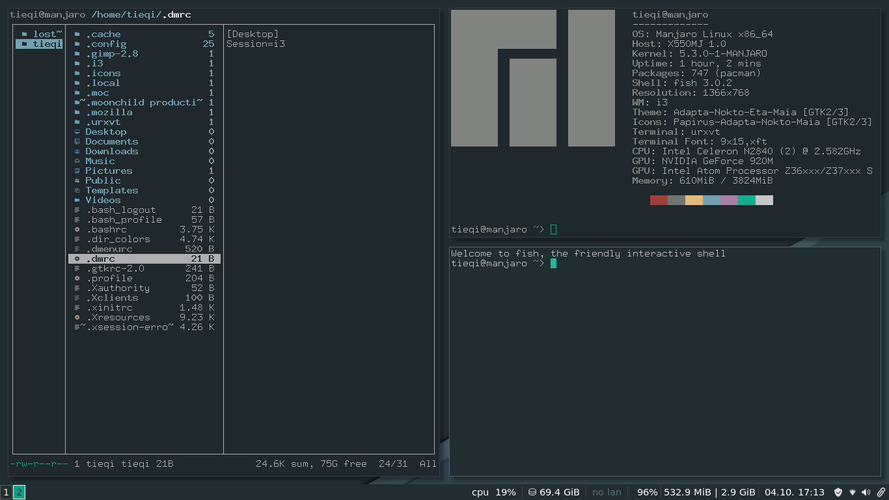This screenshot has width=889, height=500.
Task: Click the shield update icon in the tray
Action: tap(838, 492)
